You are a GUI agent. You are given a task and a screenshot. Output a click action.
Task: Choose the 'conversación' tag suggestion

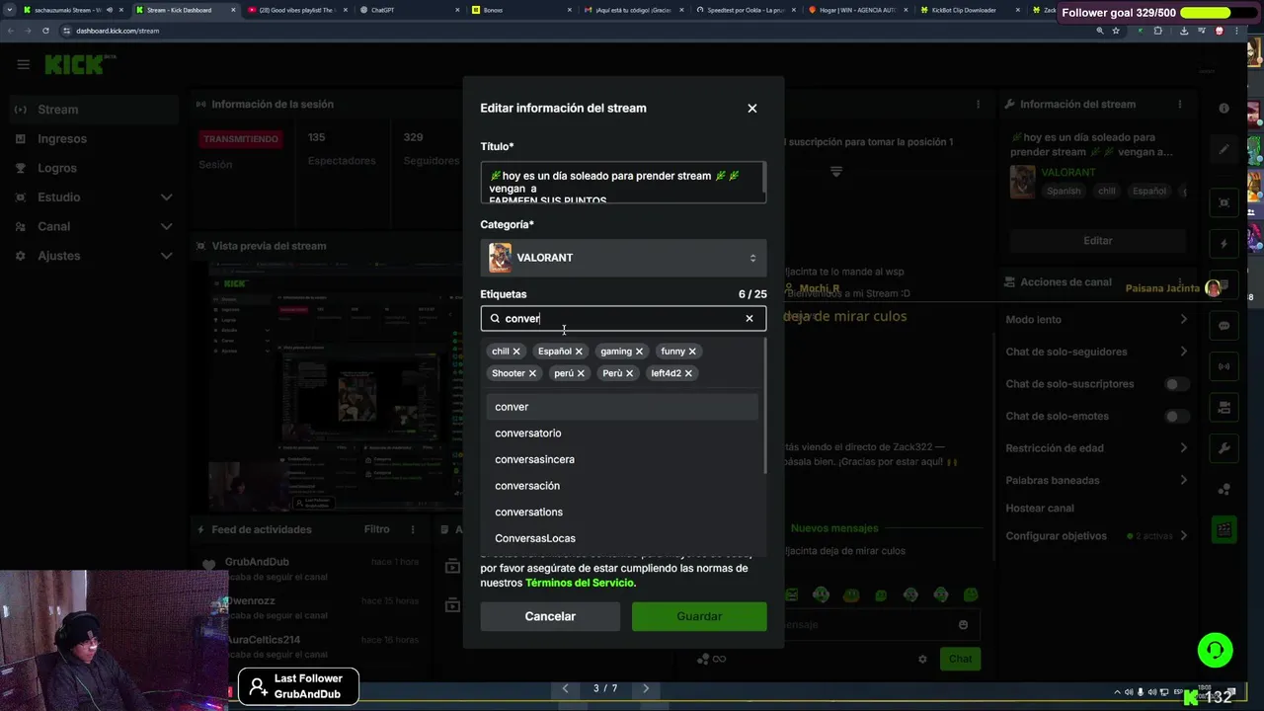tap(621, 486)
